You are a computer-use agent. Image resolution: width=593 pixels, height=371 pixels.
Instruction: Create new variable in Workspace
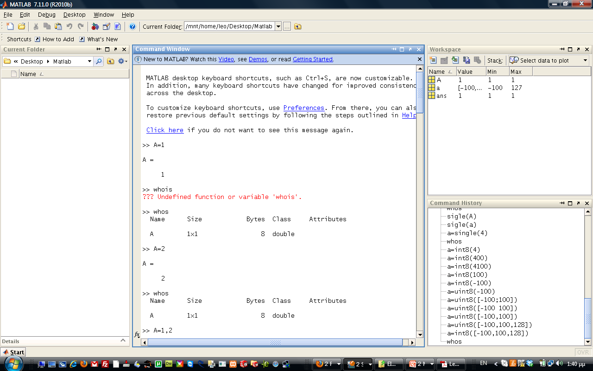[433, 60]
